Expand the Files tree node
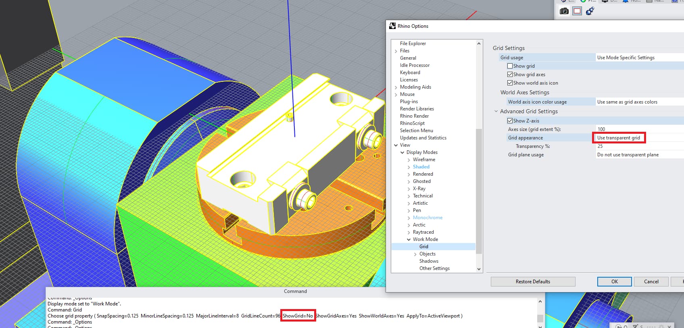Image resolution: width=684 pixels, height=328 pixels. coord(396,51)
